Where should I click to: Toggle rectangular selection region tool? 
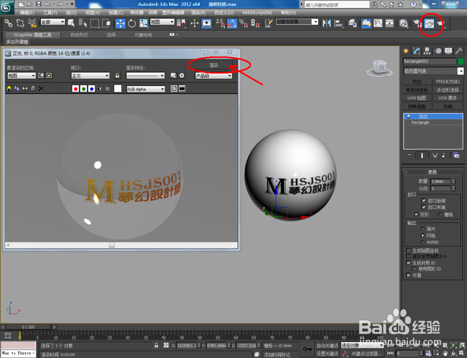[x=94, y=23]
